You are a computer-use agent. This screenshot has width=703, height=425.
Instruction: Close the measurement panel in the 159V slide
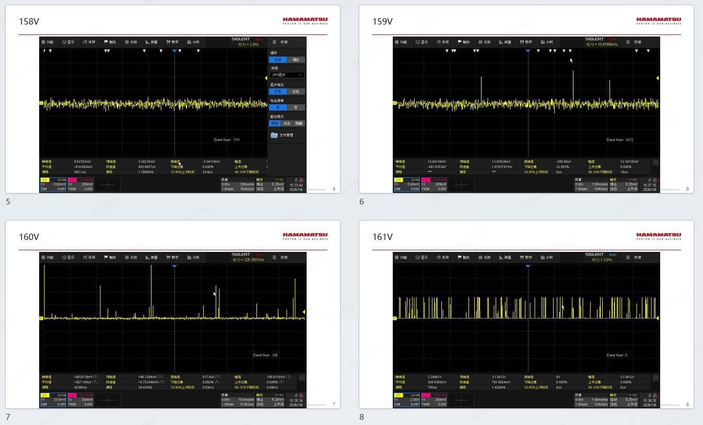pos(655,162)
